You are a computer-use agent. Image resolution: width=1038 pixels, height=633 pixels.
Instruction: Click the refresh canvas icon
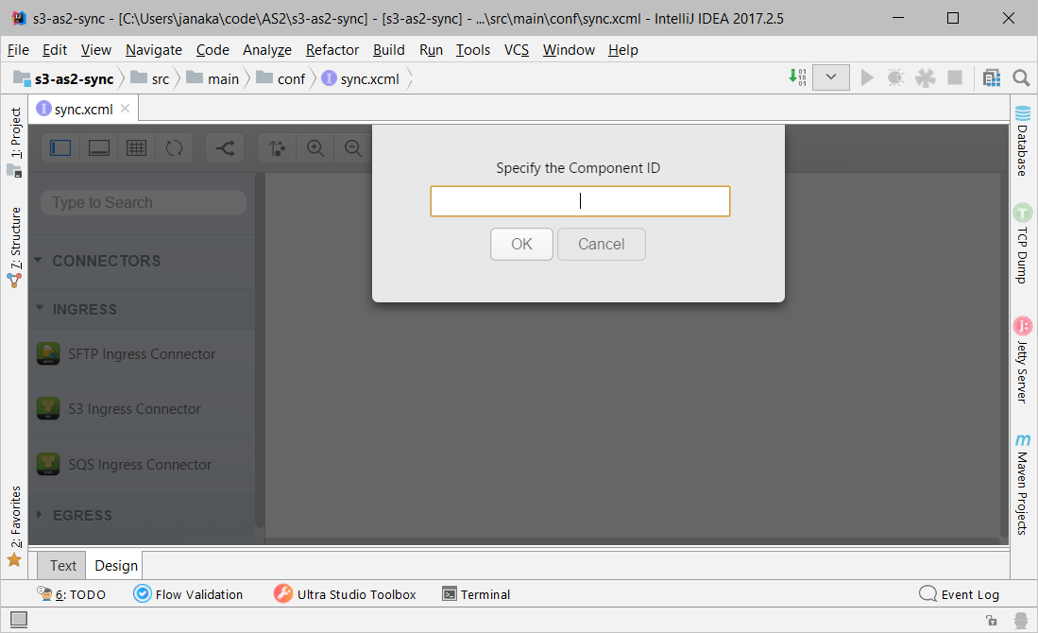174,147
